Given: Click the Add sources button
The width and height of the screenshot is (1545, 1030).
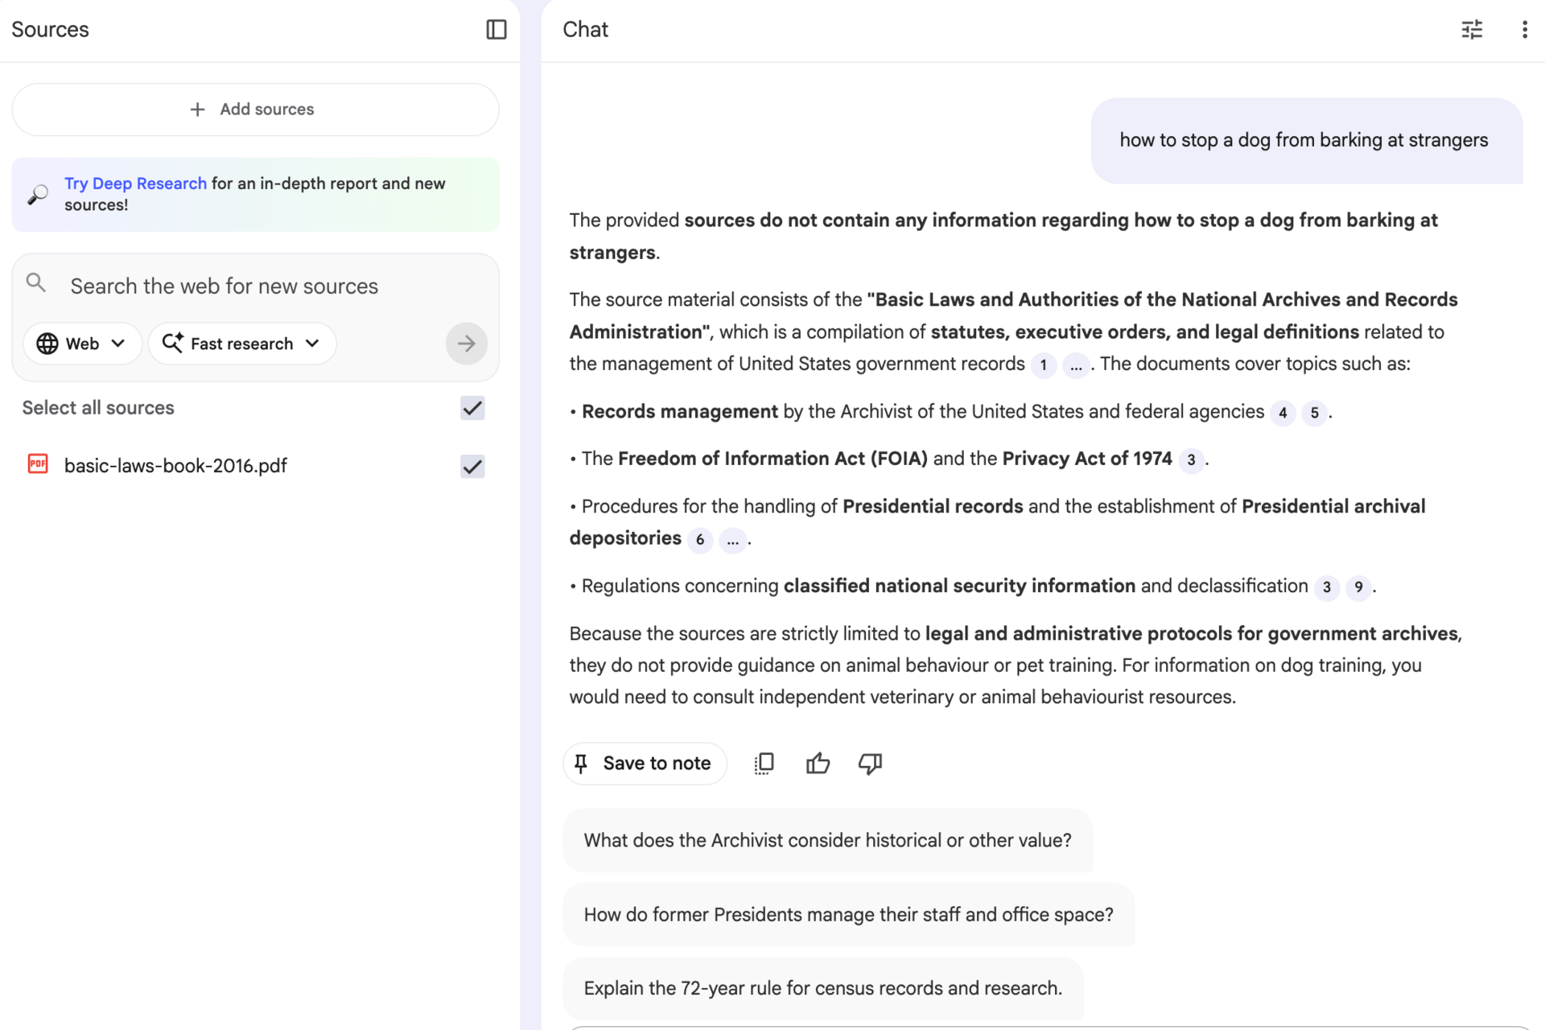Looking at the screenshot, I should click(255, 109).
